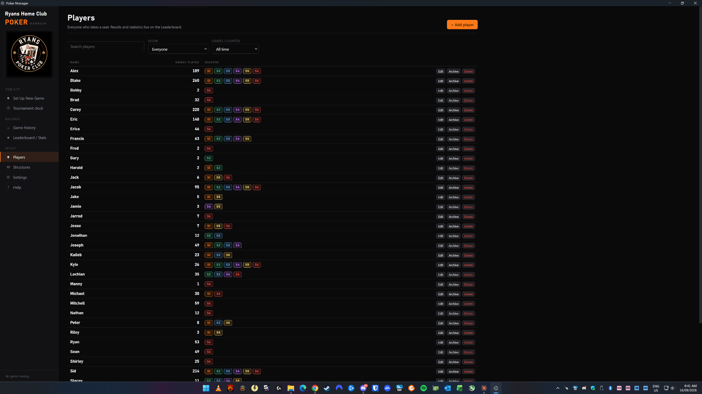Click the S6 season badge in Alex's row

pos(257,71)
